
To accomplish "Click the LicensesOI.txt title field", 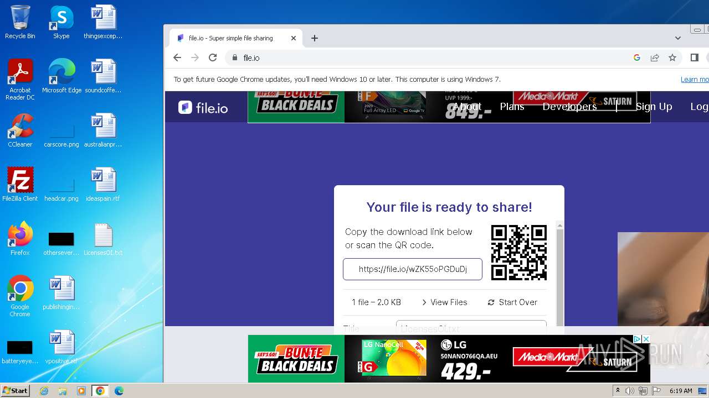I will (471, 328).
